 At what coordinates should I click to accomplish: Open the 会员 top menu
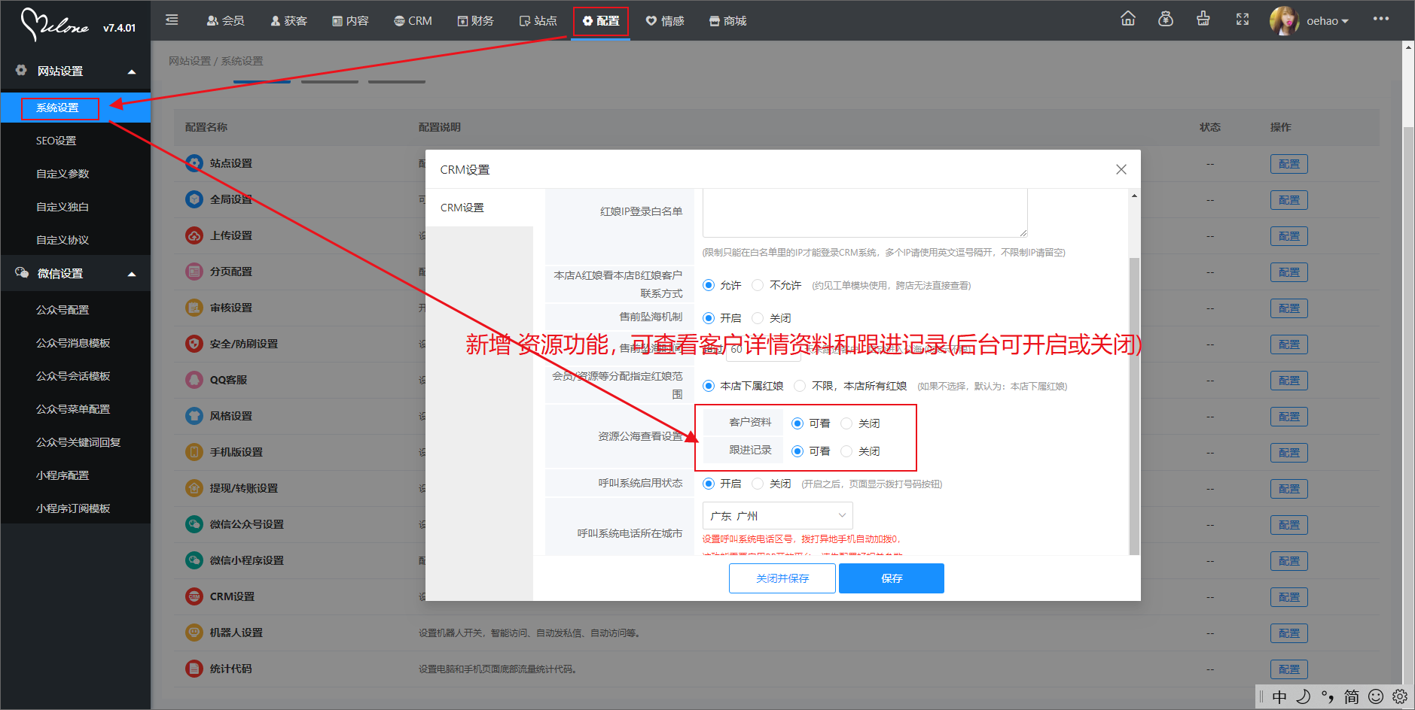(x=226, y=20)
